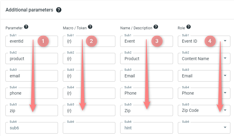Expand the Sub4 Phone role dropdown
Viewport: 234px width, 136px height.
pos(204,93)
